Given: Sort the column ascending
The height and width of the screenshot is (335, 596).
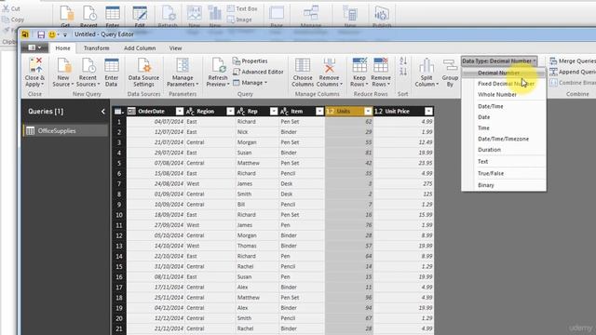Looking at the screenshot, I should coord(403,60).
